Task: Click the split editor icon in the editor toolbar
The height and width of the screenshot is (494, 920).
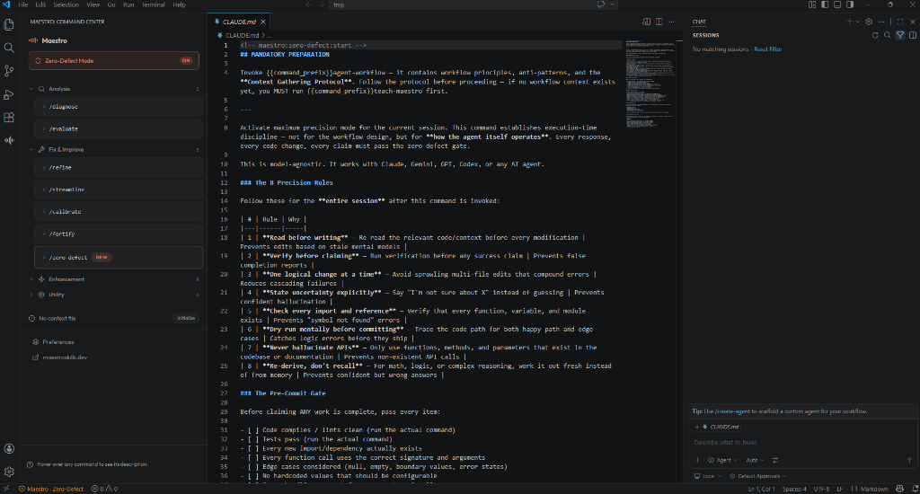Action: click(659, 22)
